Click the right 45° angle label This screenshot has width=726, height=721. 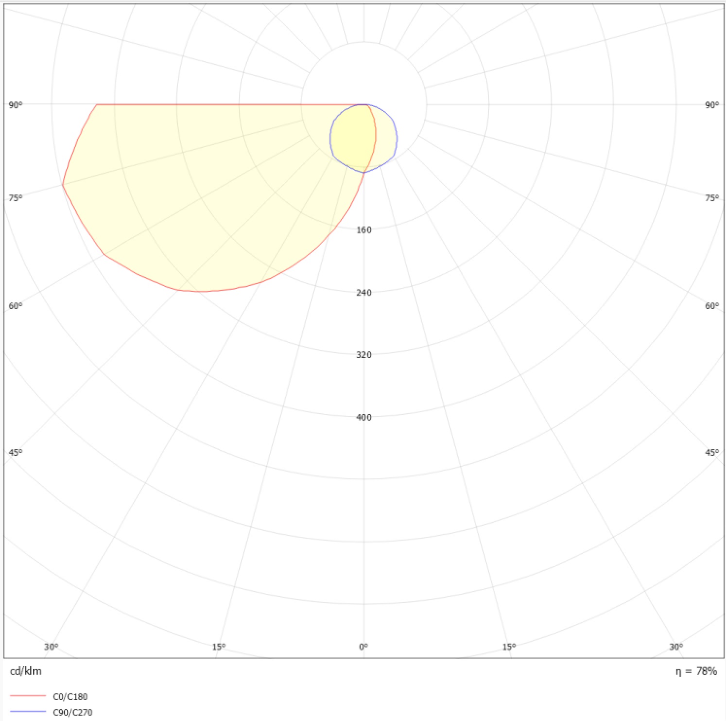point(712,453)
